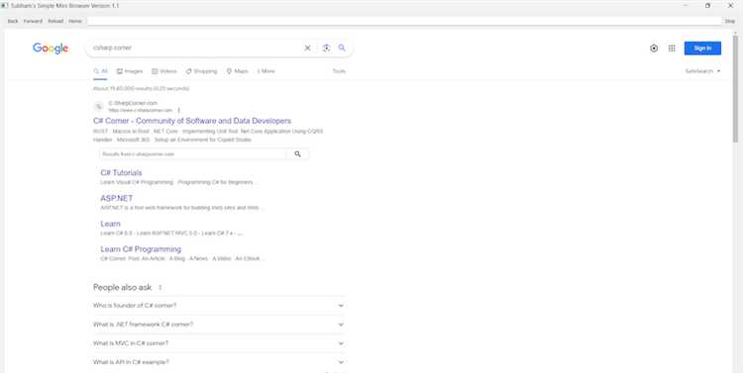The image size is (743, 373).
Task: Open the C# Corner Community result link
Action: [192, 121]
